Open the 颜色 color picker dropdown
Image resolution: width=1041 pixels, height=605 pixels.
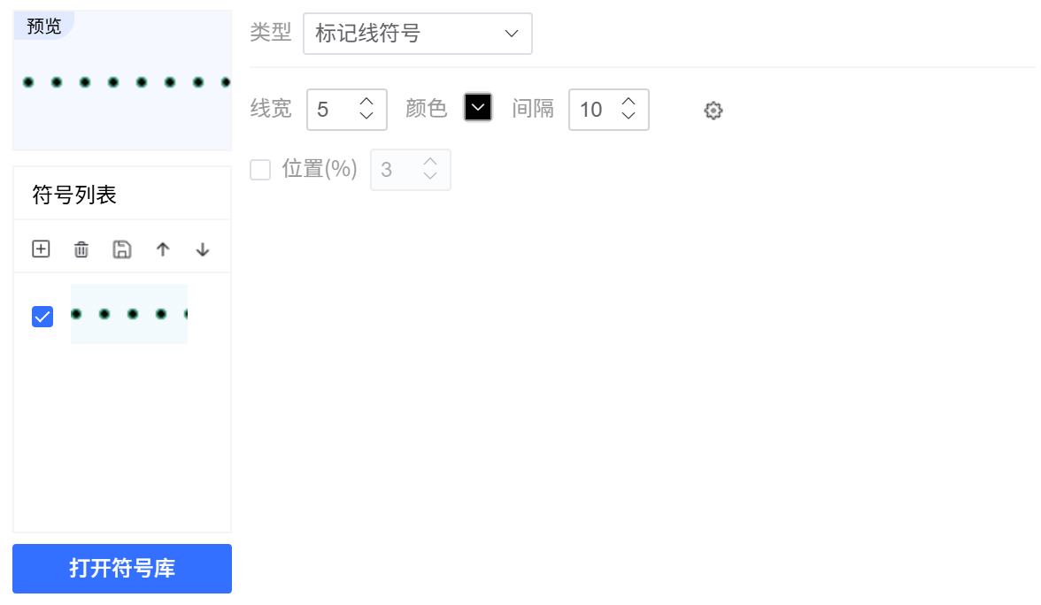pyautogui.click(x=478, y=108)
